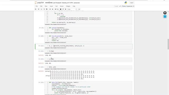
Task: Save and checkpoint the notebook
Action: (36, 9)
